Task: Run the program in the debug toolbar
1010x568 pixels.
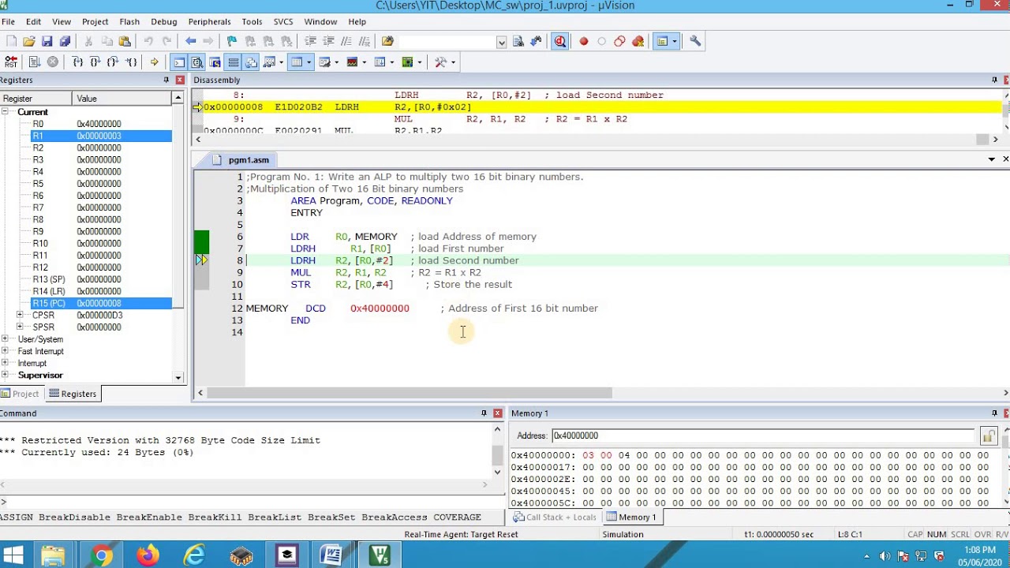Action: click(x=35, y=62)
